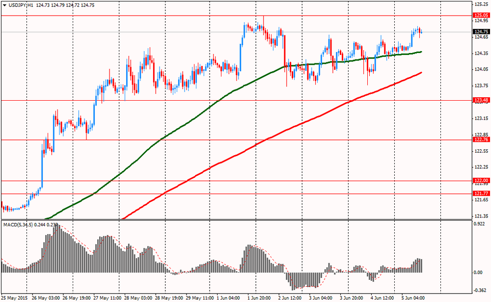491x302 pixels.
Task: Click the USDJPY,H1 chart title
Action: click(21, 5)
